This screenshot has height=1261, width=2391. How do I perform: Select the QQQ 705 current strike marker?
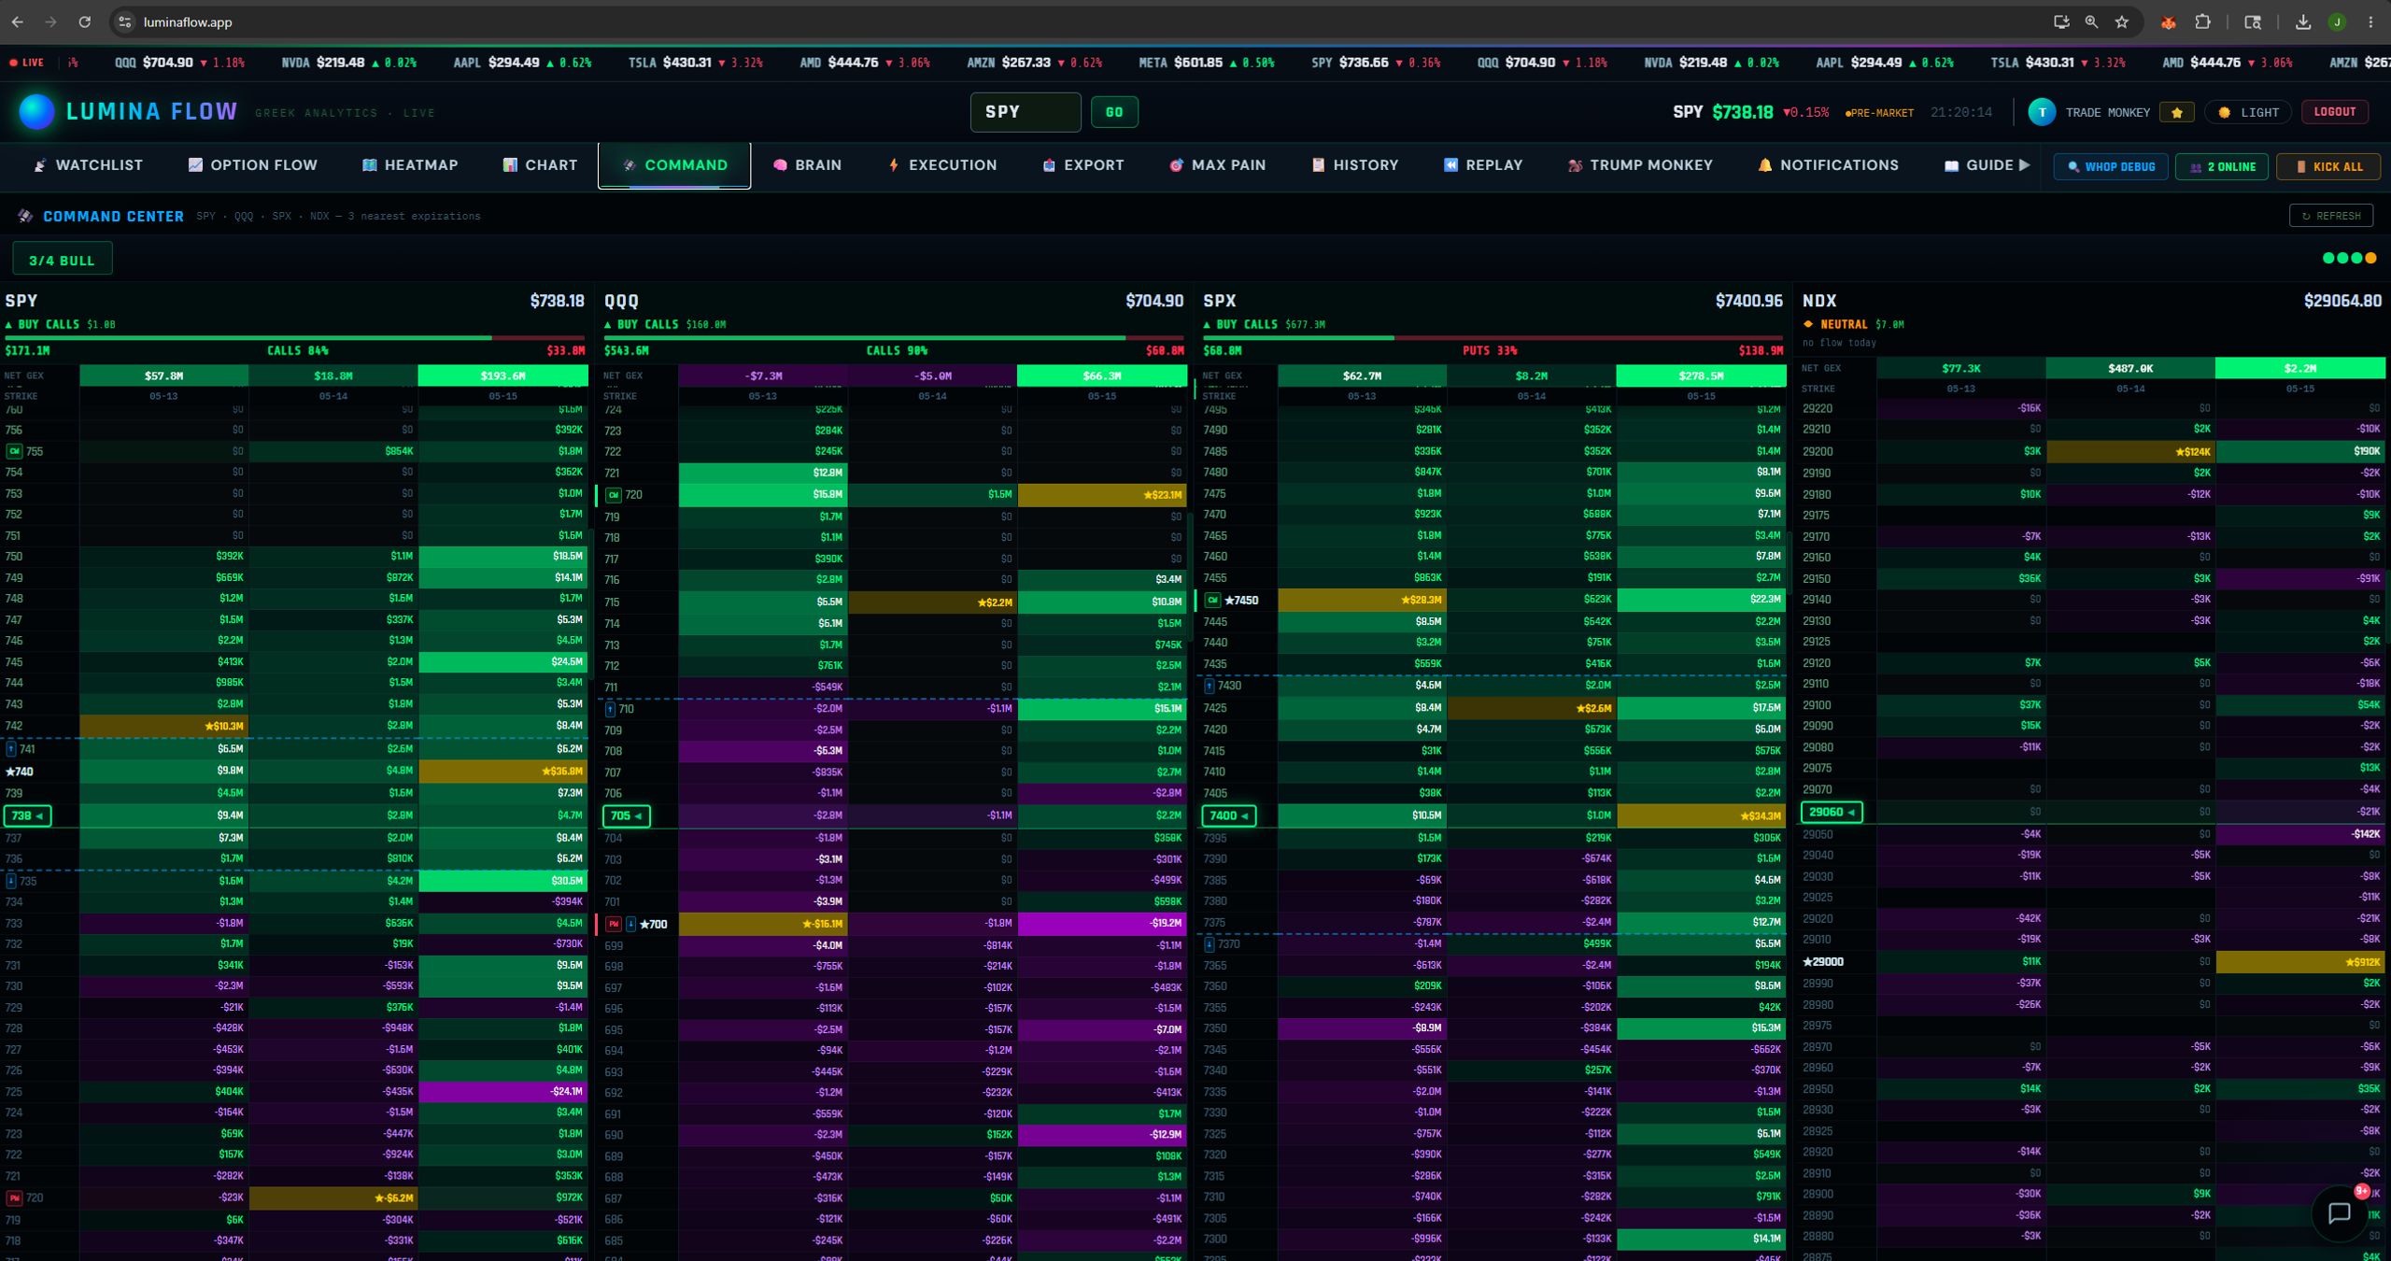click(x=627, y=815)
